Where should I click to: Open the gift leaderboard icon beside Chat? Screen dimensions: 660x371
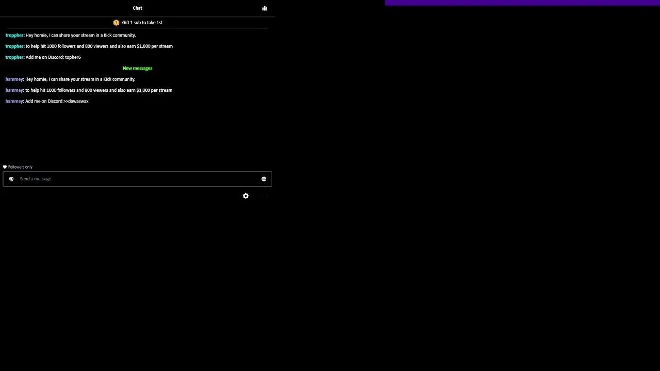265,8
